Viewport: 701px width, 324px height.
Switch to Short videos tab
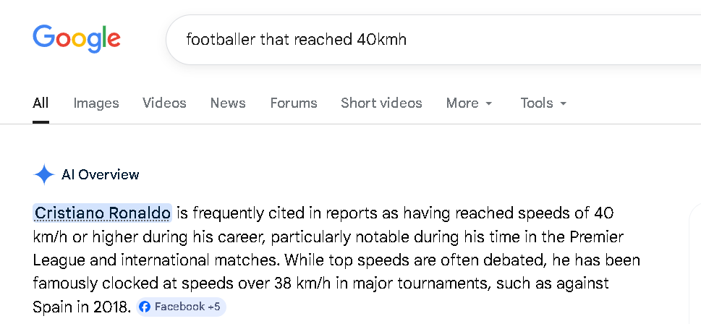(x=381, y=103)
